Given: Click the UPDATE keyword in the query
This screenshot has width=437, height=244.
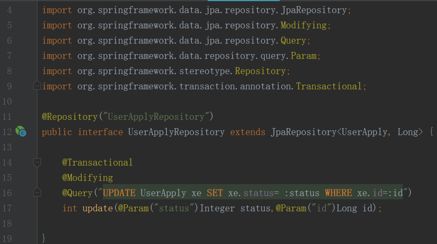Looking at the screenshot, I should pyautogui.click(x=119, y=193).
